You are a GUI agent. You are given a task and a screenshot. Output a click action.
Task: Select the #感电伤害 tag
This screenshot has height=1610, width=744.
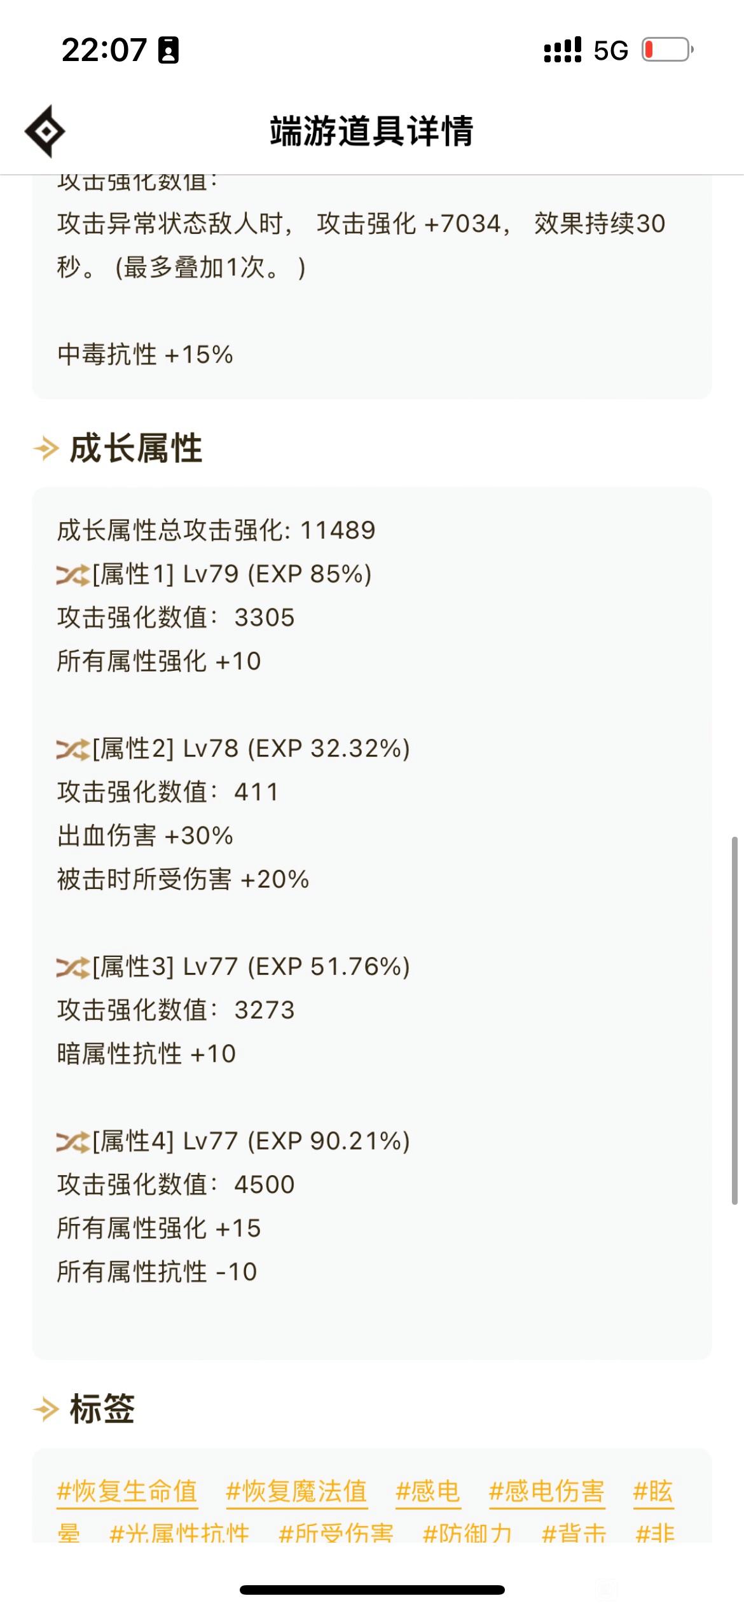pyautogui.click(x=547, y=1491)
